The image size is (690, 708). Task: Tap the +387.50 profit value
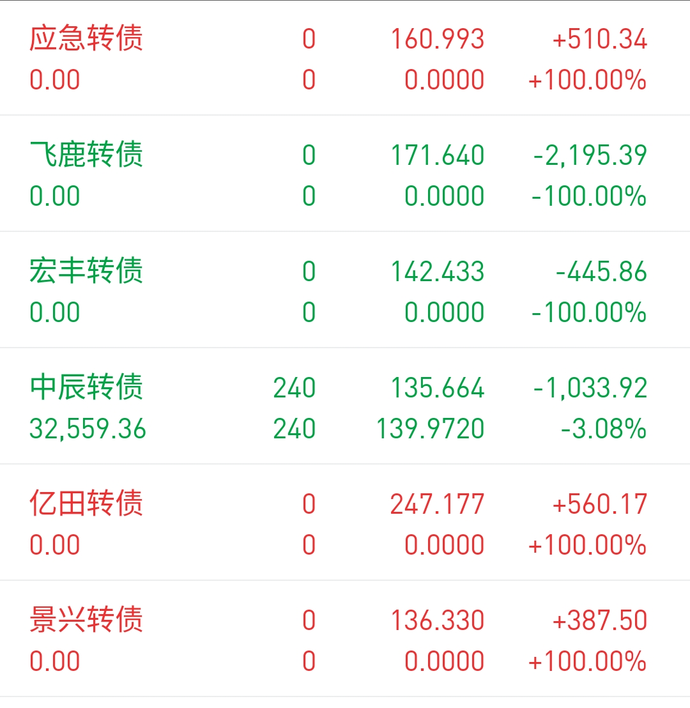[x=600, y=620]
